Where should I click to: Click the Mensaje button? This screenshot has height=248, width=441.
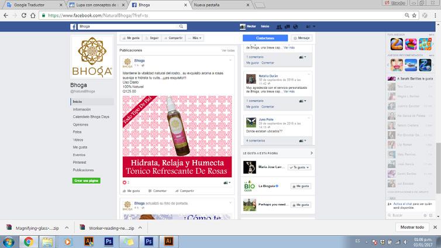(301, 38)
